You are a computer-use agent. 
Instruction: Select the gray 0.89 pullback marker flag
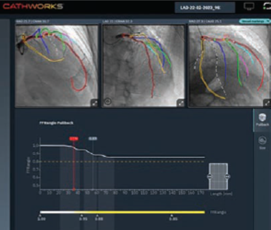93,139
